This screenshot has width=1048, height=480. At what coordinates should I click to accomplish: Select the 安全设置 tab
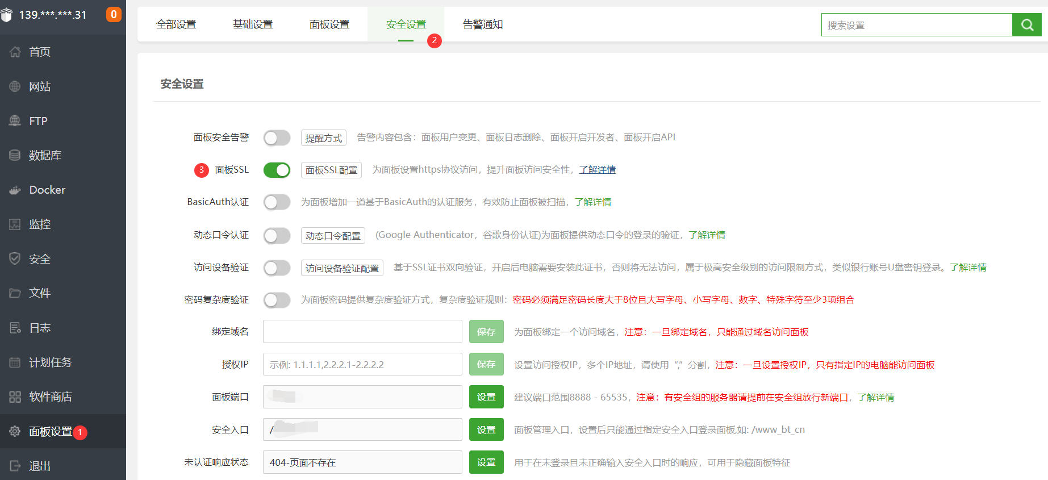[406, 24]
